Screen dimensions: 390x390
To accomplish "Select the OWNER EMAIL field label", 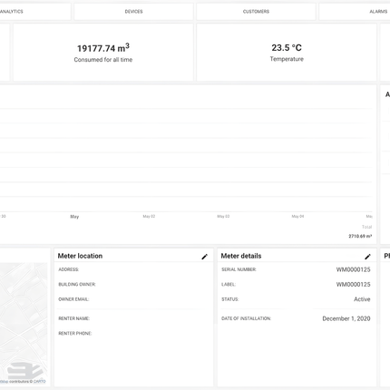I will tap(73, 299).
